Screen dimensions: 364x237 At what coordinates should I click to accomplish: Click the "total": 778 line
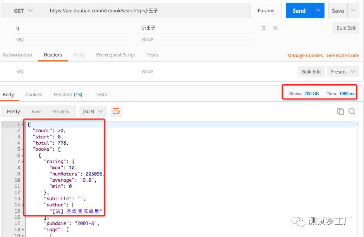(51, 143)
